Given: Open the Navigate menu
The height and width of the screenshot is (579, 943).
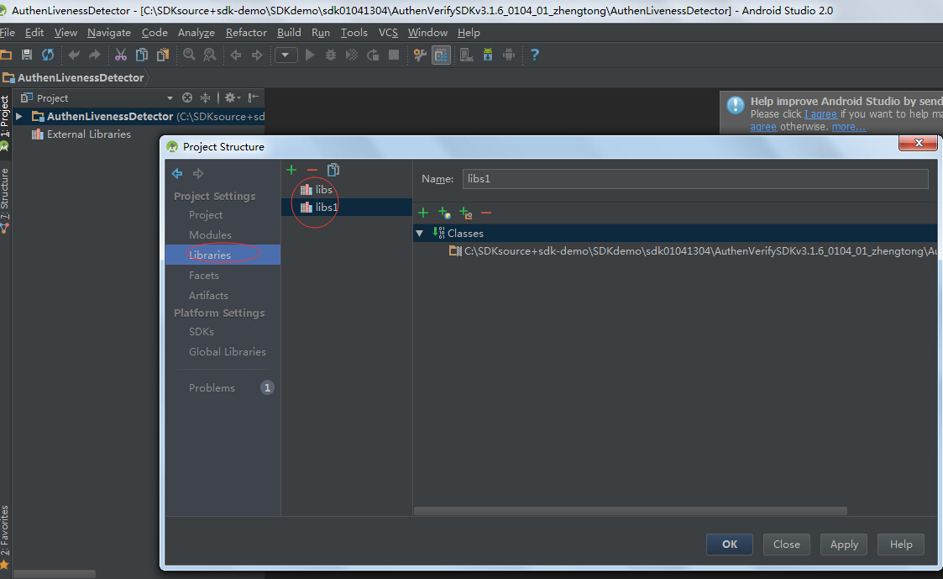Looking at the screenshot, I should [109, 33].
